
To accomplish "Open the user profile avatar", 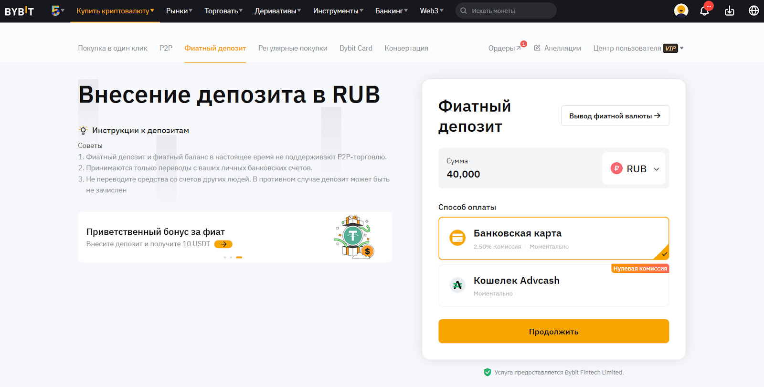I will coord(681,10).
